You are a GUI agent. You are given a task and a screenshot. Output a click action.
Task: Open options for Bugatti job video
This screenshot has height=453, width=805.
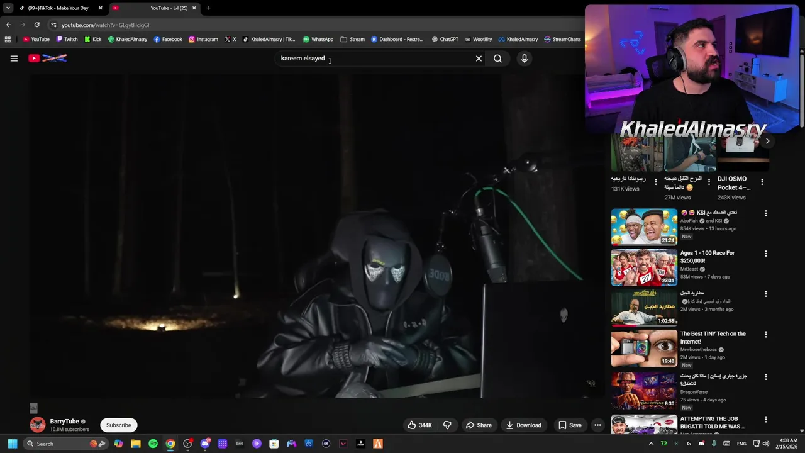(x=765, y=420)
